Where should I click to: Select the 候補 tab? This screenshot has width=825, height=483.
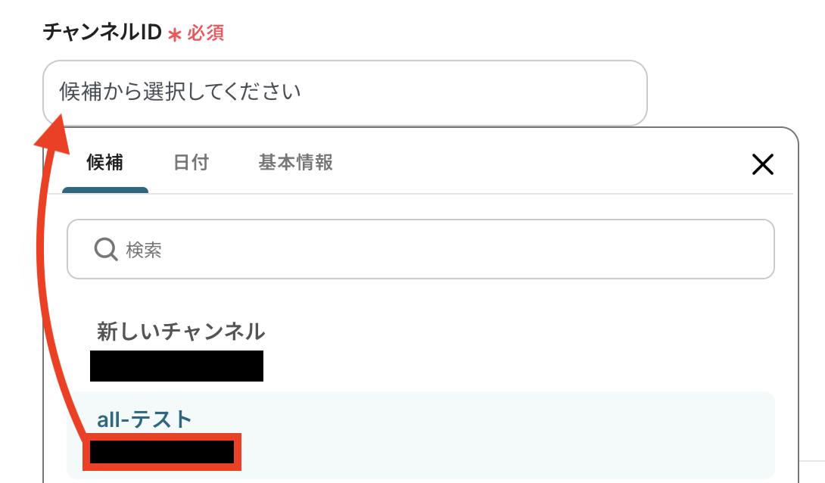coord(105,163)
